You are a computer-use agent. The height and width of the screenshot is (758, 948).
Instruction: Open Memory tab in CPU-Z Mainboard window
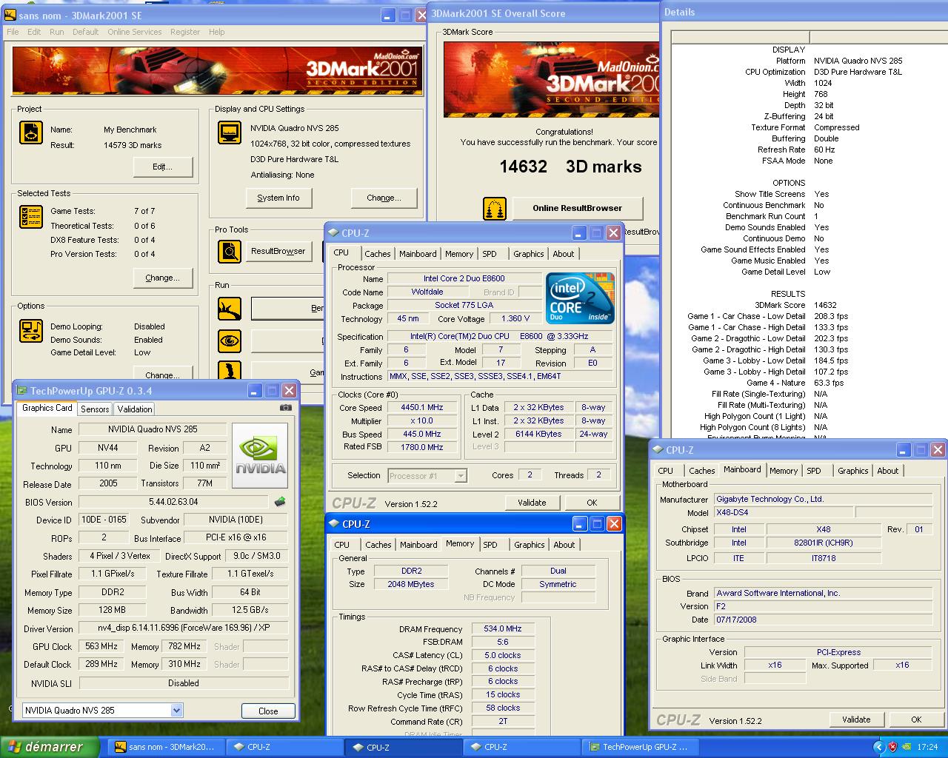[x=784, y=470]
